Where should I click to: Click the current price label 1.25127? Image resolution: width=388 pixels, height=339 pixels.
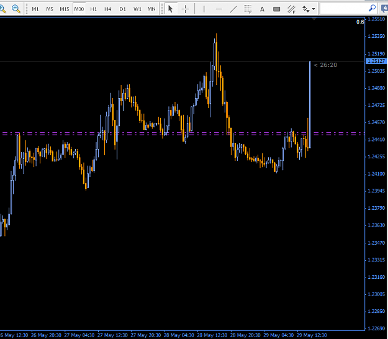[x=376, y=61]
